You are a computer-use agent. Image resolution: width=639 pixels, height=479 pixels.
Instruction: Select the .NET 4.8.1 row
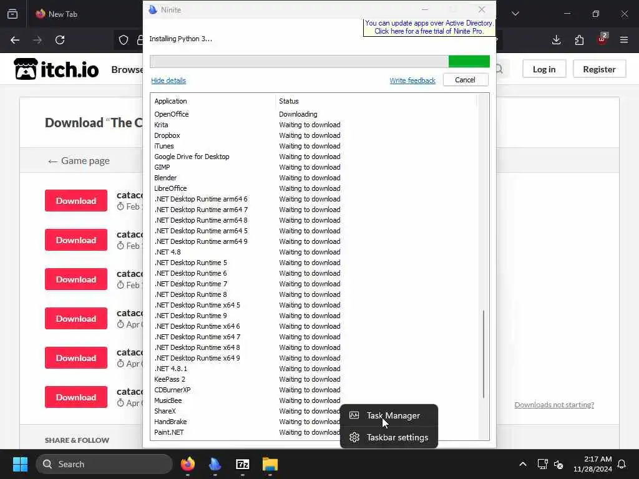pos(314,369)
